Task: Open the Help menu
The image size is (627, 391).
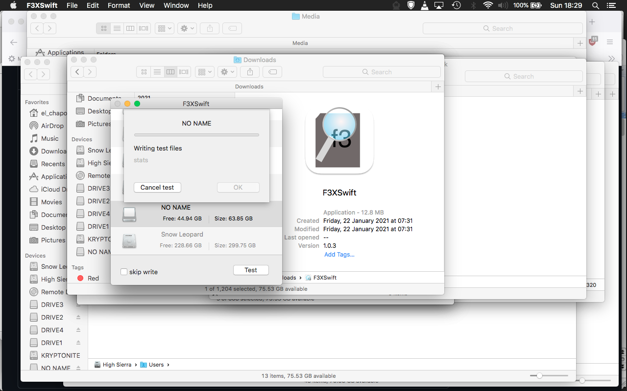Action: 205,5
